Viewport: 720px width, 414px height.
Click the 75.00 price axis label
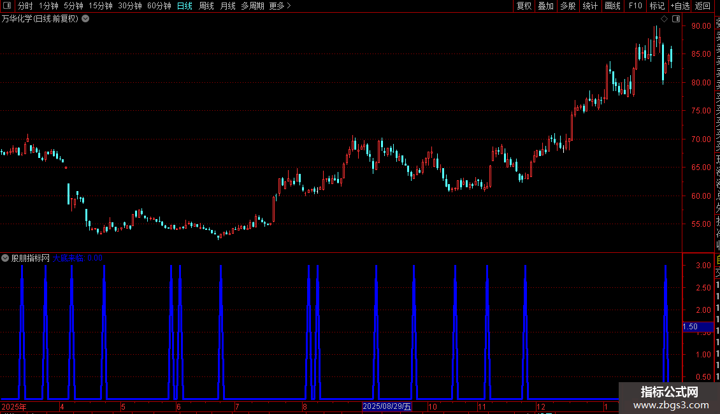click(x=701, y=111)
